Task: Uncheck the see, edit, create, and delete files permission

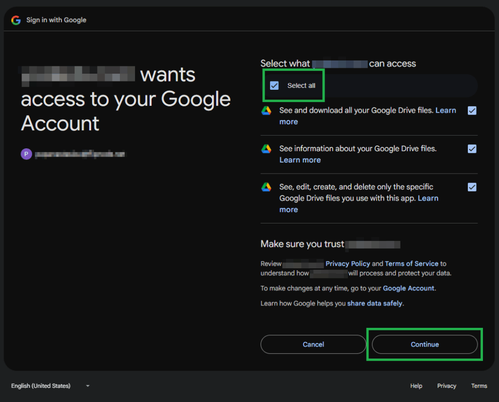Action: click(x=472, y=187)
